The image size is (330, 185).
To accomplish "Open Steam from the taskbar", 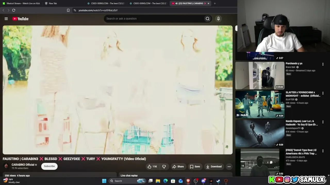I will click(x=218, y=181).
